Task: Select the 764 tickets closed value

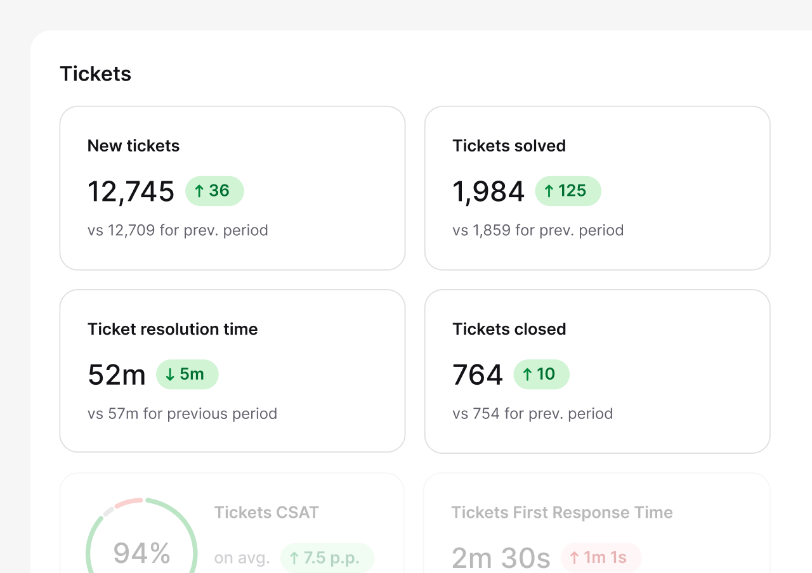Action: click(x=478, y=375)
